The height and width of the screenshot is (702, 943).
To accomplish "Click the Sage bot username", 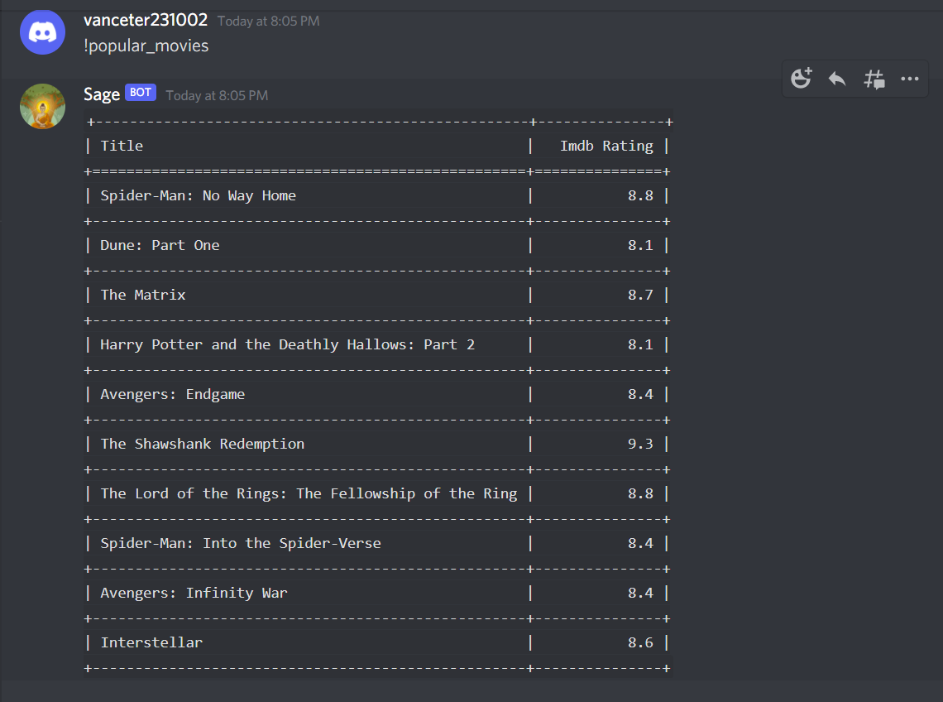I will pos(102,94).
